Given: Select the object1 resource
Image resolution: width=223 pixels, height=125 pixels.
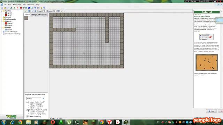Looking at the screenshot, I should 10,25.
